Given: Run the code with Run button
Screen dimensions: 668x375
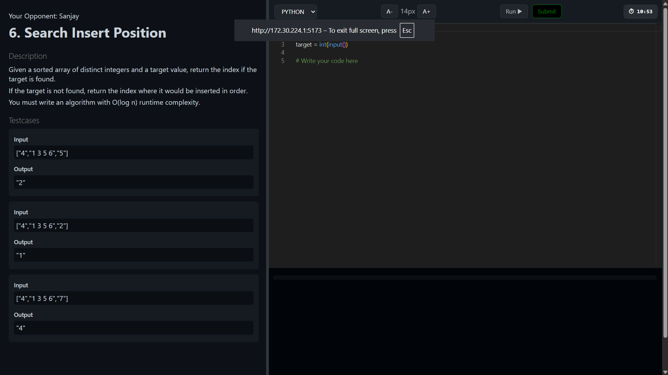Looking at the screenshot, I should (514, 11).
